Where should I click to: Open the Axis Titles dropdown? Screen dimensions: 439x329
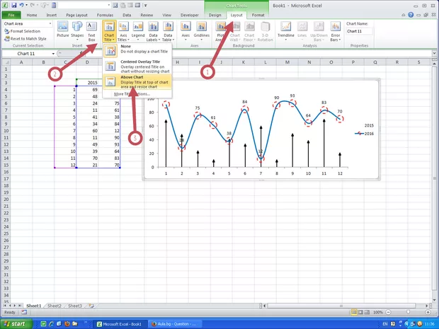(123, 31)
